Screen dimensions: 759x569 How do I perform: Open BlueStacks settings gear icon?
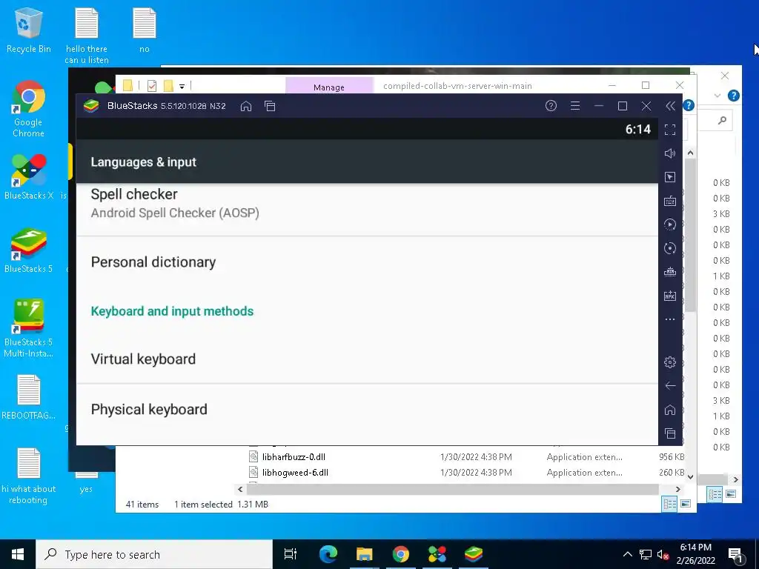pyautogui.click(x=670, y=362)
